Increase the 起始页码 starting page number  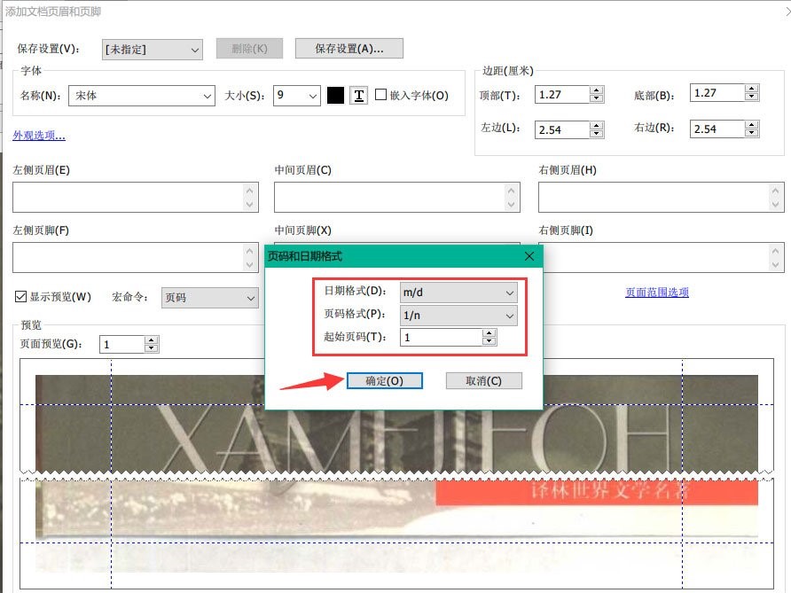pyautogui.click(x=489, y=333)
